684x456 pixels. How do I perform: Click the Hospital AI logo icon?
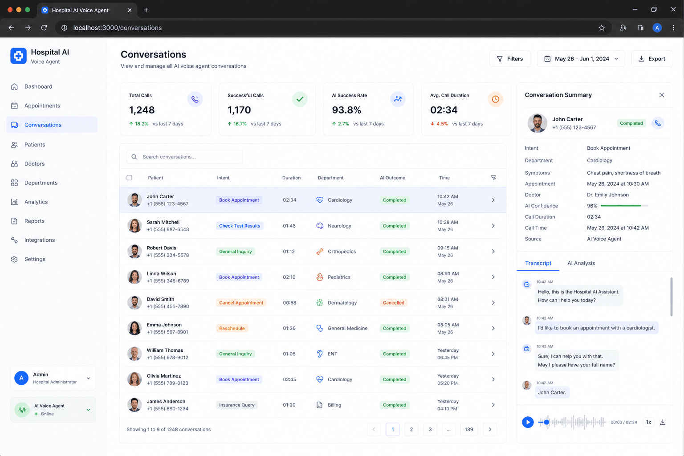pos(18,56)
